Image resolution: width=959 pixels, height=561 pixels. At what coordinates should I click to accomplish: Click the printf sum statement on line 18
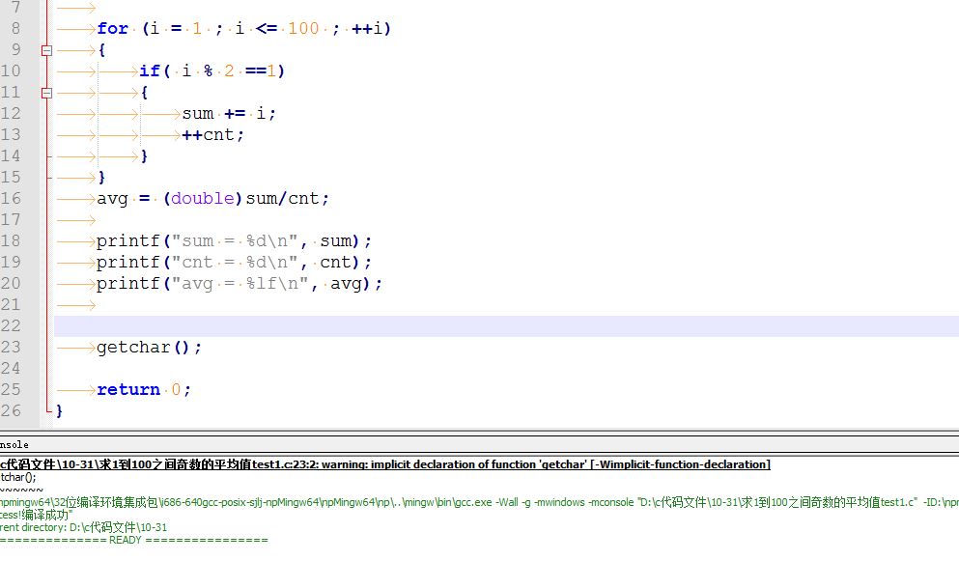coord(234,241)
